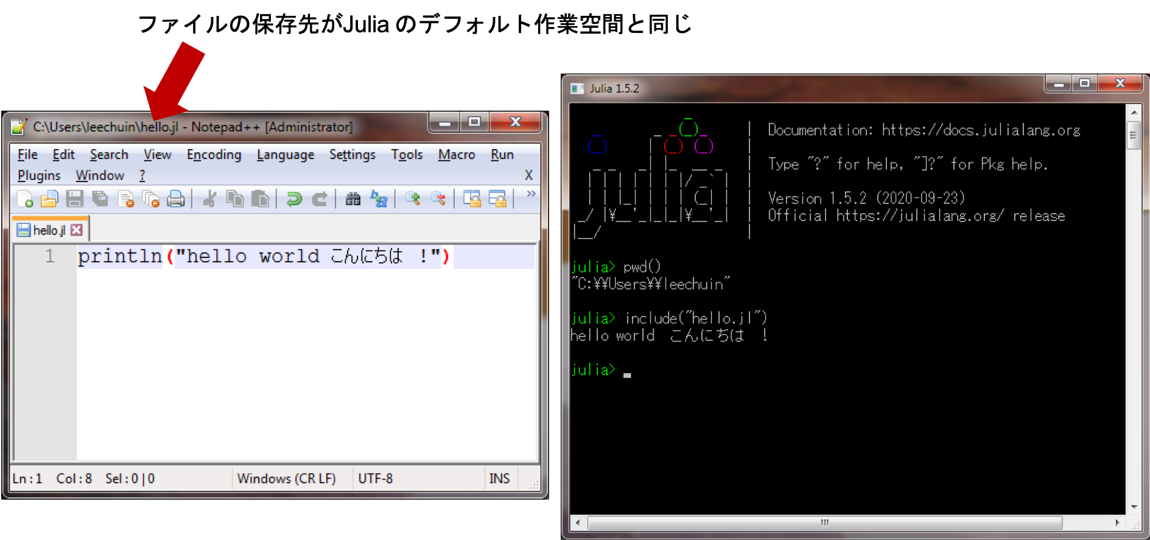Image resolution: width=1150 pixels, height=540 pixels.
Task: Cut selection with the scissors icon
Action: click(x=209, y=198)
